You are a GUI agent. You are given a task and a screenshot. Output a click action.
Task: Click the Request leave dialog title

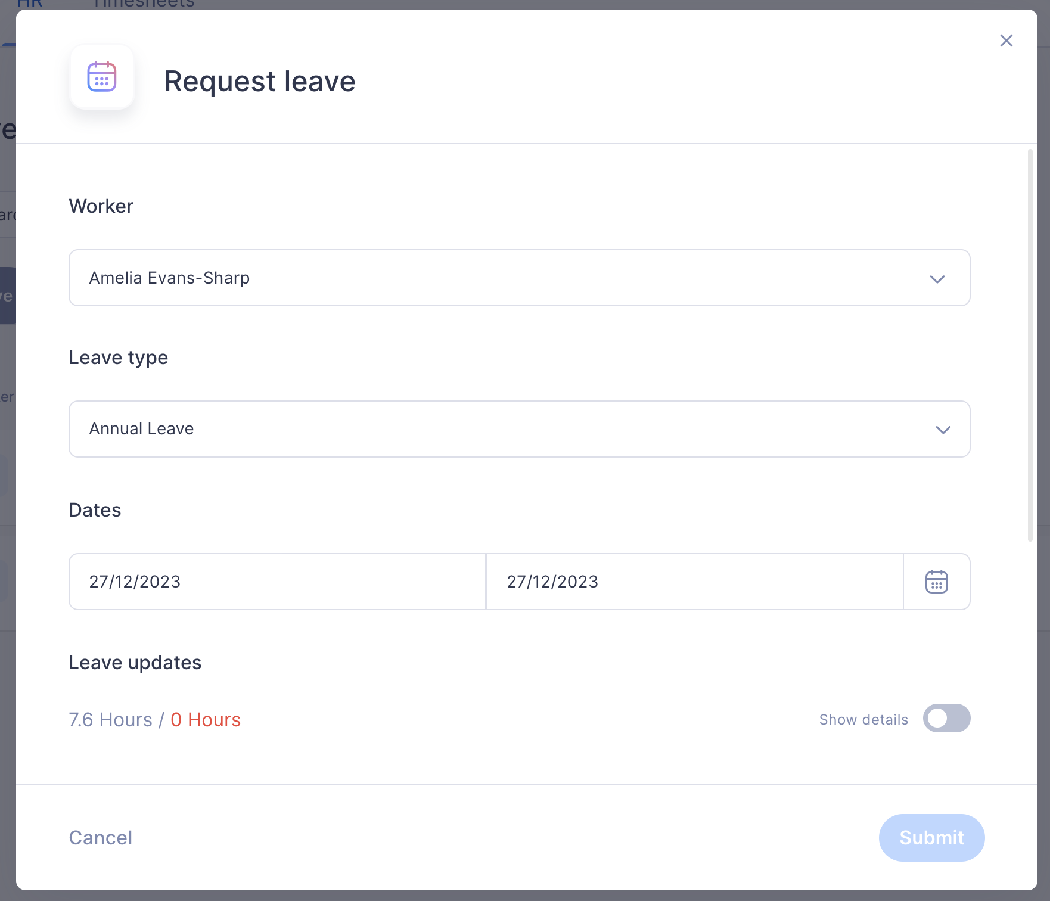tap(260, 81)
